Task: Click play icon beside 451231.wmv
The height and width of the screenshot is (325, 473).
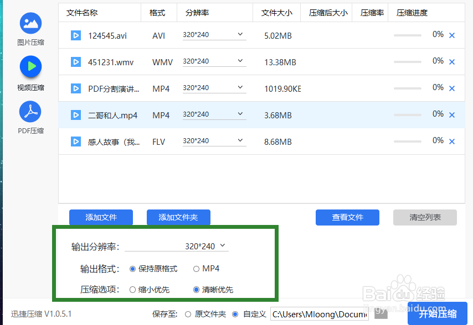Action: (76, 62)
